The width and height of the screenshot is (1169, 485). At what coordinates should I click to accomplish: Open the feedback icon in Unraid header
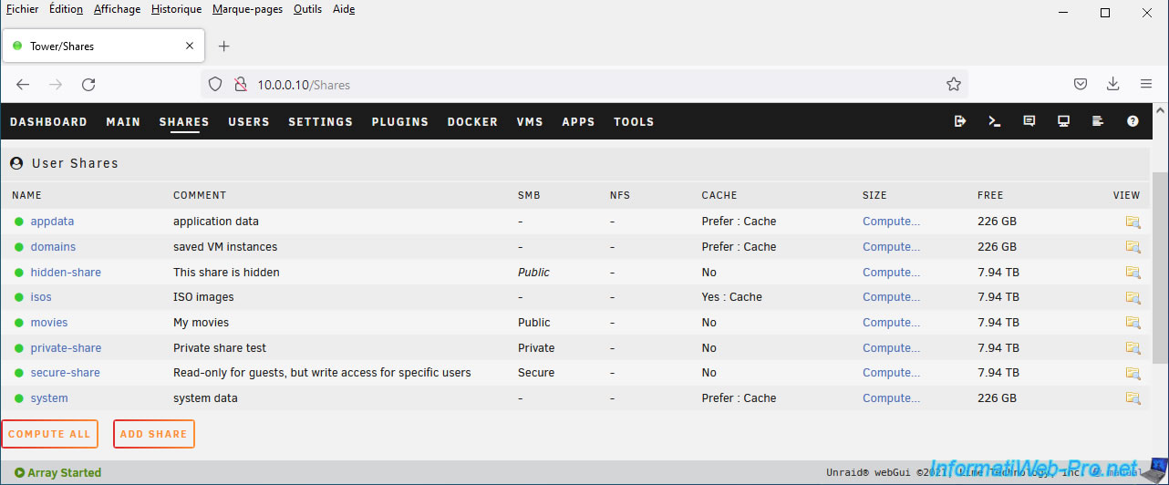point(1029,121)
